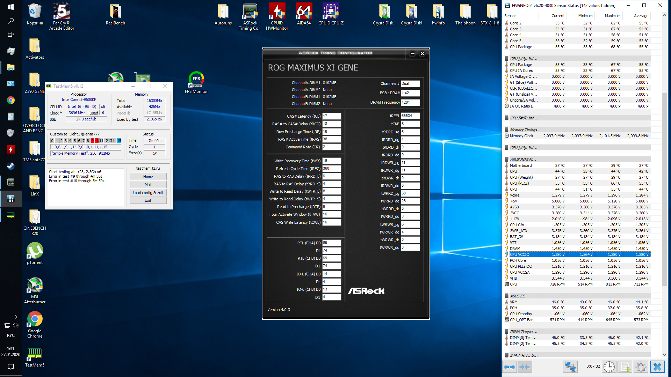Click Google Chrome in the taskbar
This screenshot has height=377, width=671.
coord(11,101)
